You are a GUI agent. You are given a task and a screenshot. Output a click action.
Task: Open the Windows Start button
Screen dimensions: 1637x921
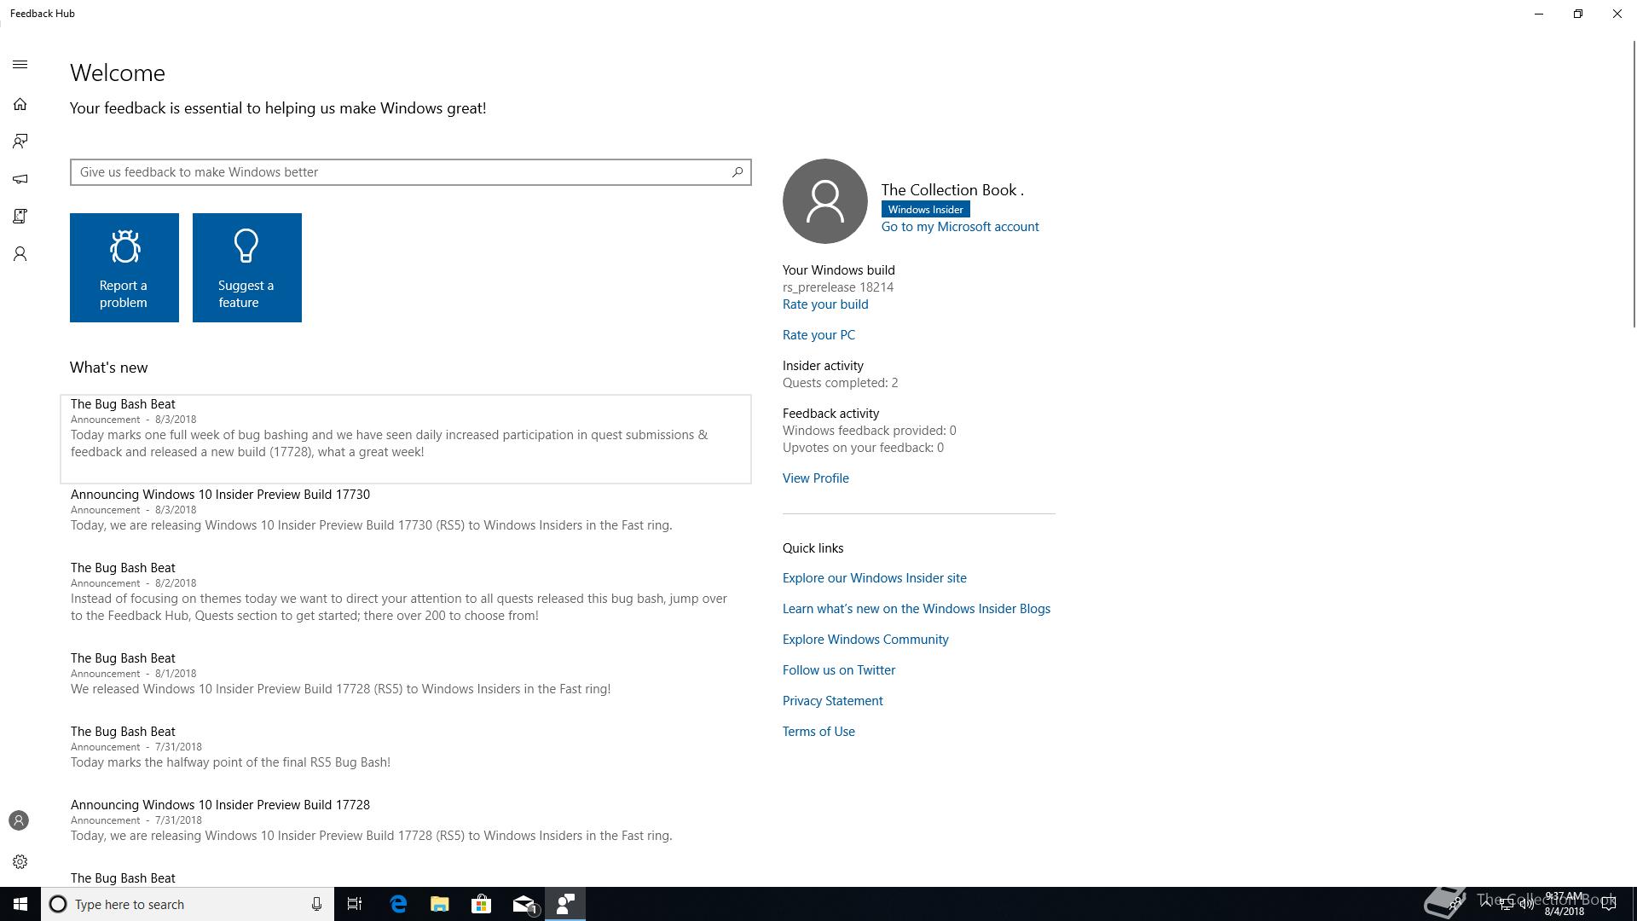[20, 904]
